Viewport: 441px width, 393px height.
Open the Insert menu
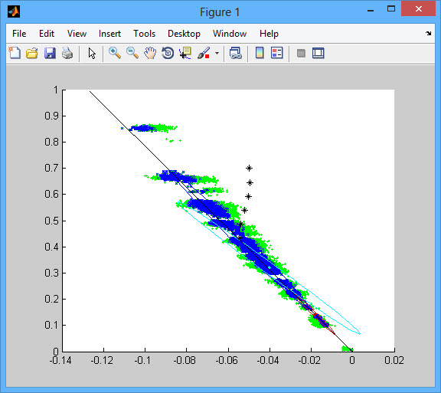[109, 34]
